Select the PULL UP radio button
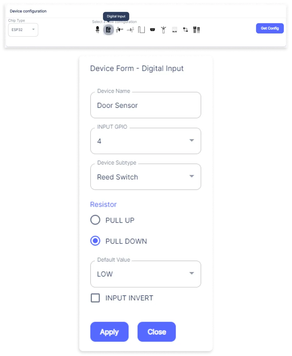Screen dimensions: 292x356 coord(95,220)
